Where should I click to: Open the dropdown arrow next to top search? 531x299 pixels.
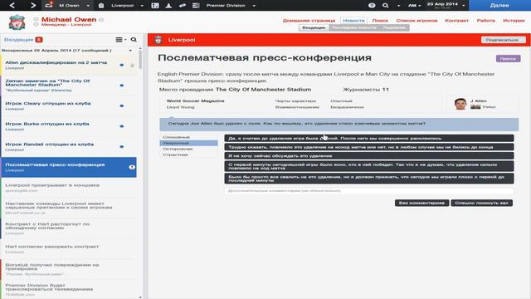click(x=398, y=6)
